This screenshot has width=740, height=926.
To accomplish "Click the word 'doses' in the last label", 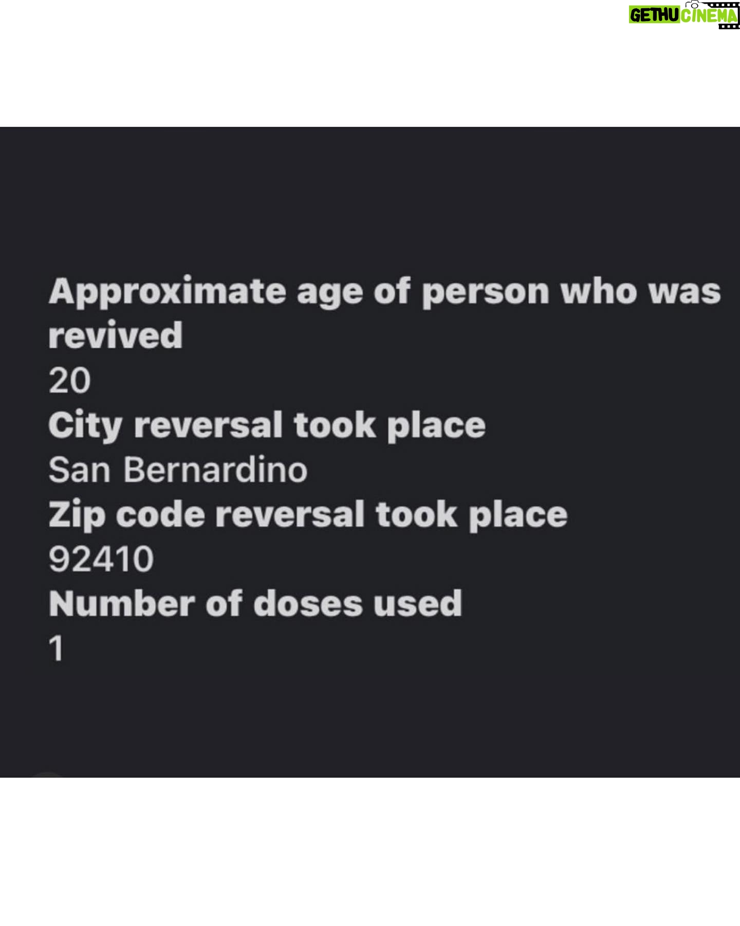I will point(308,603).
